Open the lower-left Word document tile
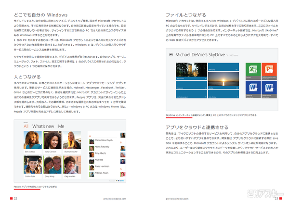The image size is (289, 203). (x=253, y=89)
